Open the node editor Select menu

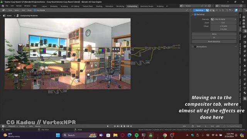(17, 10)
